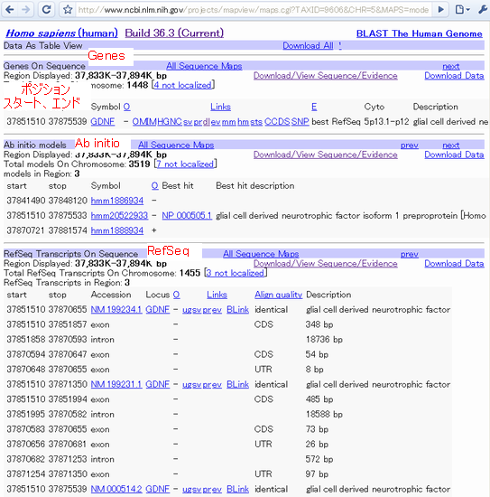
Task: Select the 18736 bp intron value
Action: click(x=324, y=340)
